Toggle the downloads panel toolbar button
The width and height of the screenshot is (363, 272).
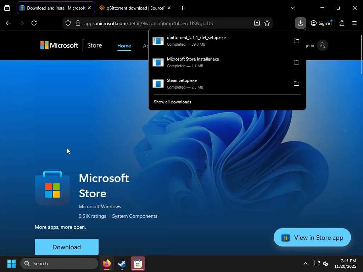pyautogui.click(x=301, y=23)
